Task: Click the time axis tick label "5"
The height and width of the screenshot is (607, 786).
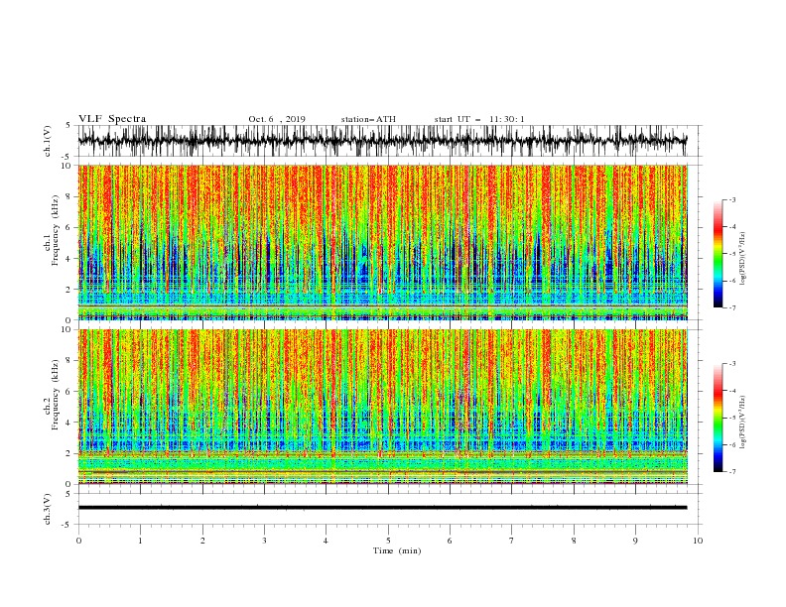Action: [388, 541]
